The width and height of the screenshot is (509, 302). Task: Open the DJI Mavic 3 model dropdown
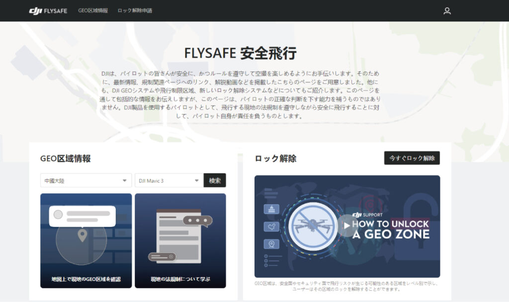(169, 181)
